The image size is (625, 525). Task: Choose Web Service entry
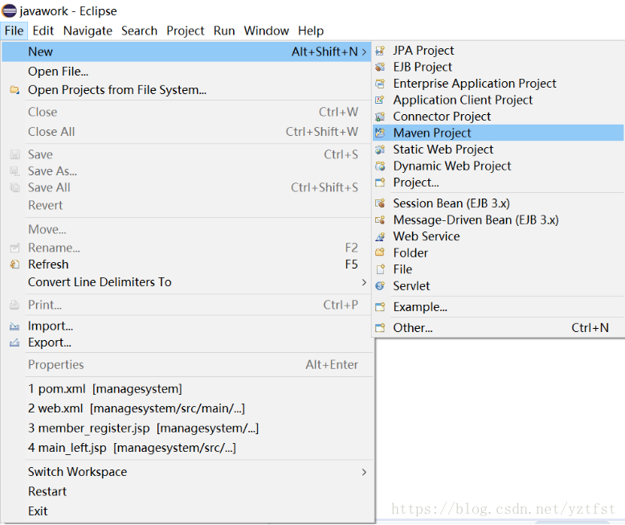pos(498,236)
